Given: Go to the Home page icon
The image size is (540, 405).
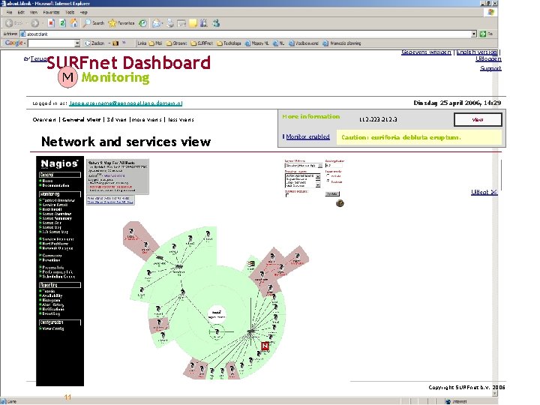Looking at the screenshot, I should [x=73, y=23].
